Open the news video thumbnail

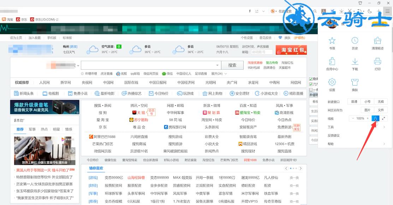[x=44, y=151]
